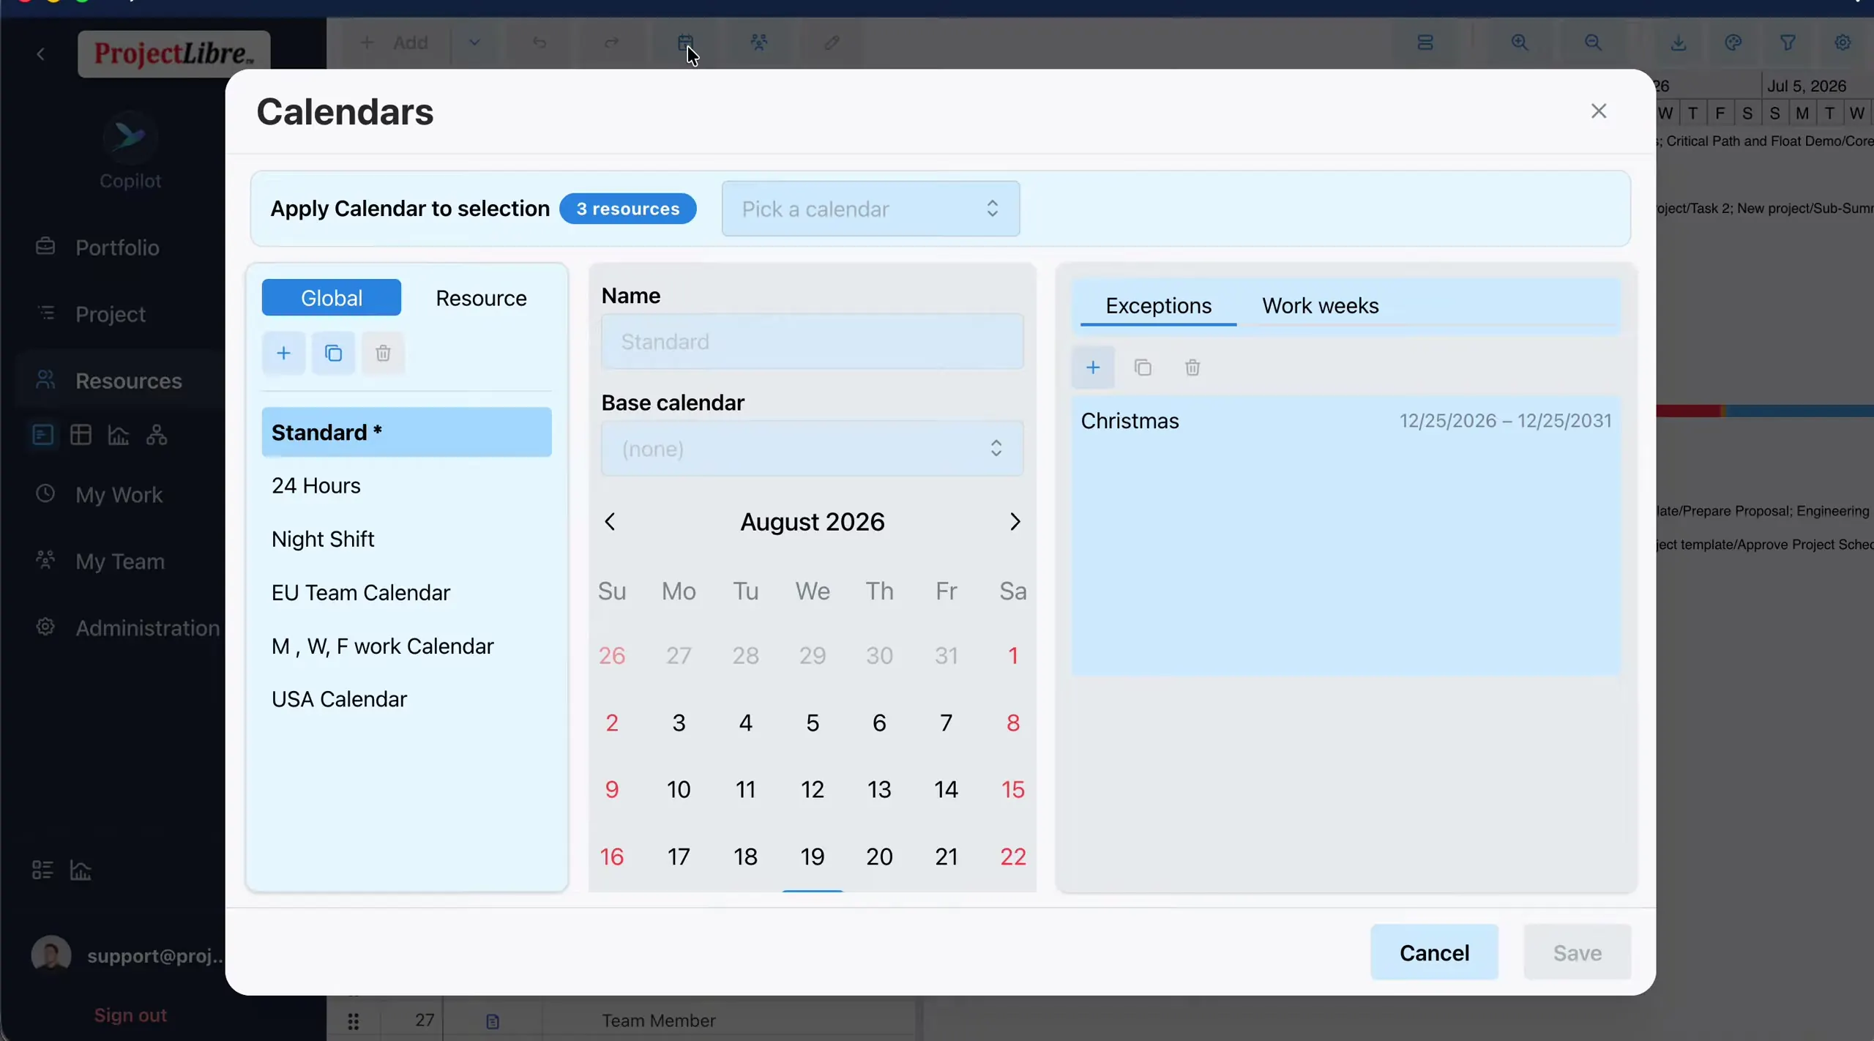Close the Calendars dialog

pos(1599,111)
